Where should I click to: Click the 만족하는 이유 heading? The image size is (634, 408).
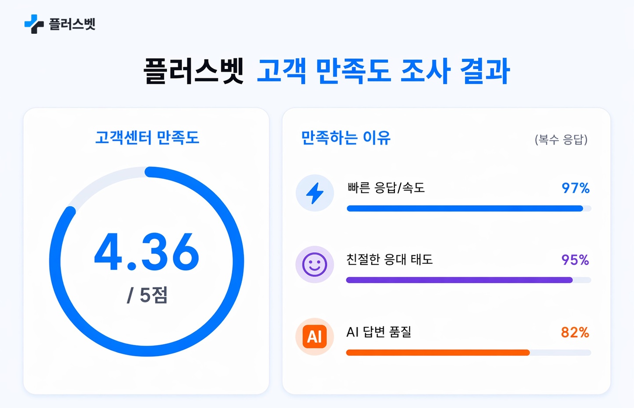click(345, 138)
